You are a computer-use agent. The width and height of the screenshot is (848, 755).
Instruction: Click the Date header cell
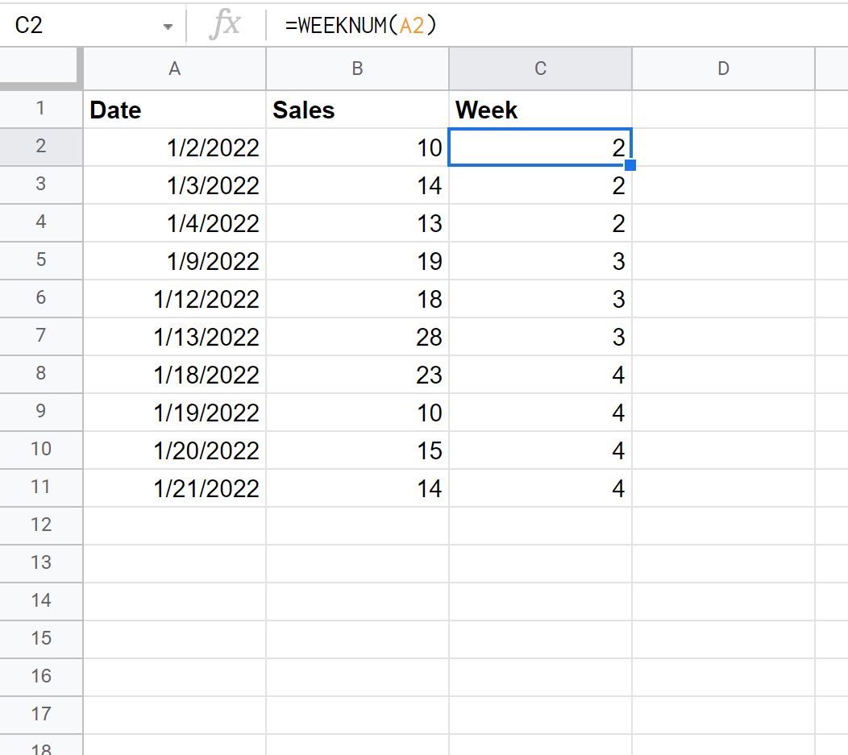click(x=174, y=109)
